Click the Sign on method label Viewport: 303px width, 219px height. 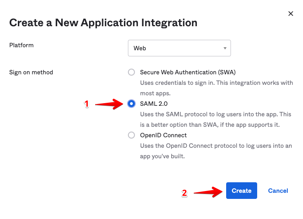(31, 72)
